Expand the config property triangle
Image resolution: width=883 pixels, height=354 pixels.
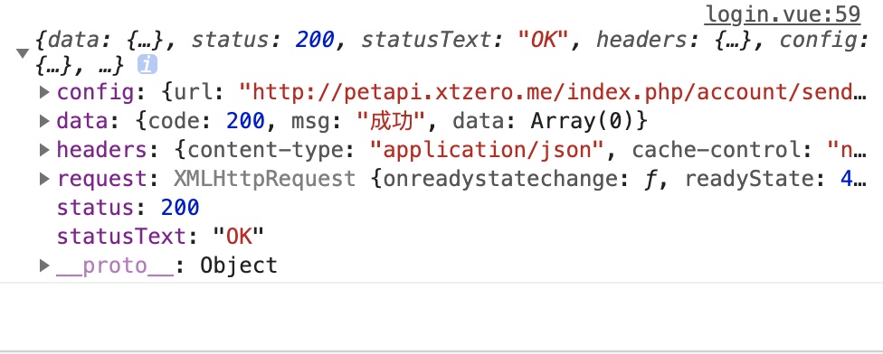pyautogui.click(x=45, y=91)
